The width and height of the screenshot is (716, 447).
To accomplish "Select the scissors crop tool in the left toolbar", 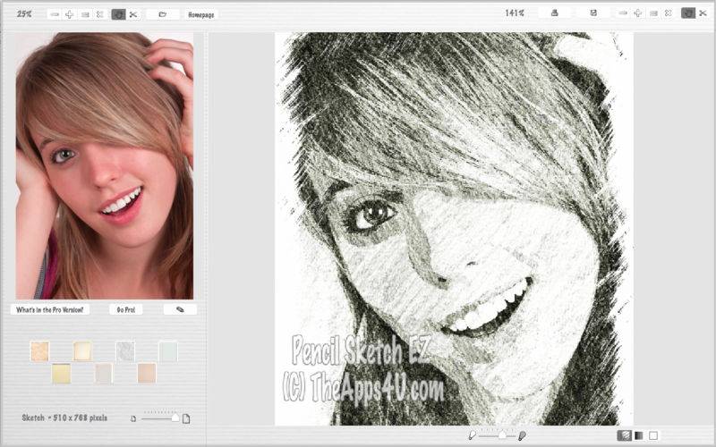I will (x=133, y=14).
